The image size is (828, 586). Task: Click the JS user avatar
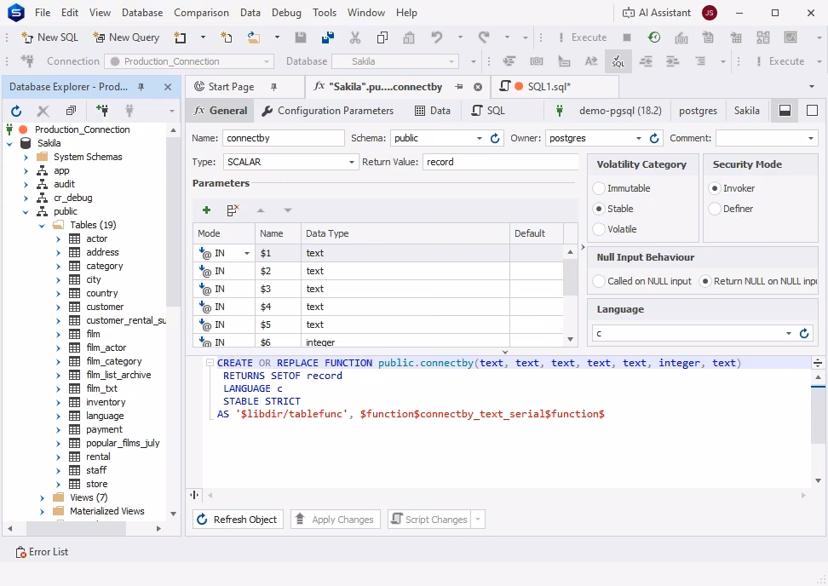[710, 13]
